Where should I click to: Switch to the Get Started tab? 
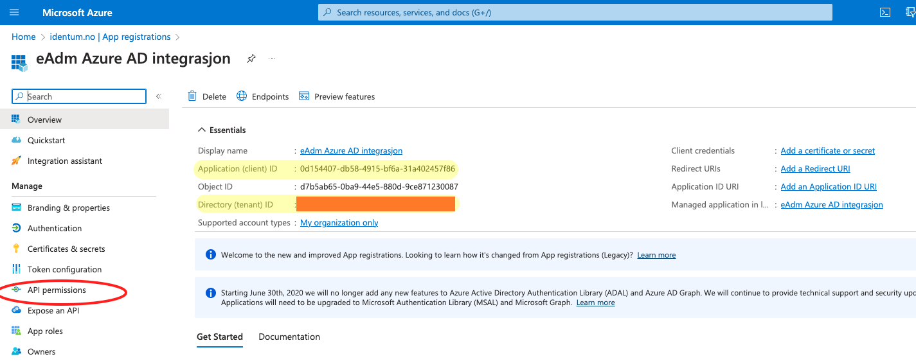220,337
